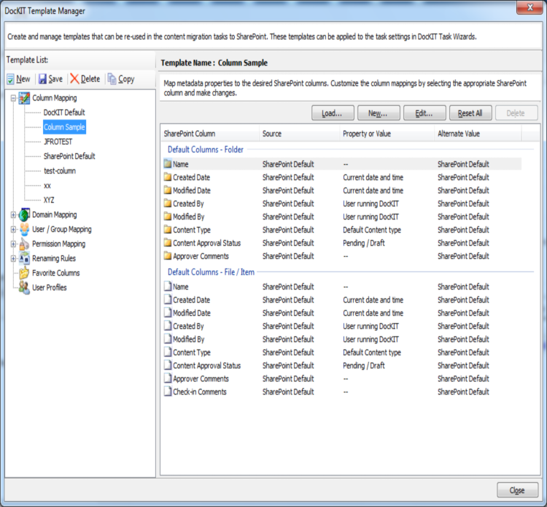Viewport: 547px width, 507px height.
Task: Click the grayed Delete mapping button
Action: click(516, 113)
